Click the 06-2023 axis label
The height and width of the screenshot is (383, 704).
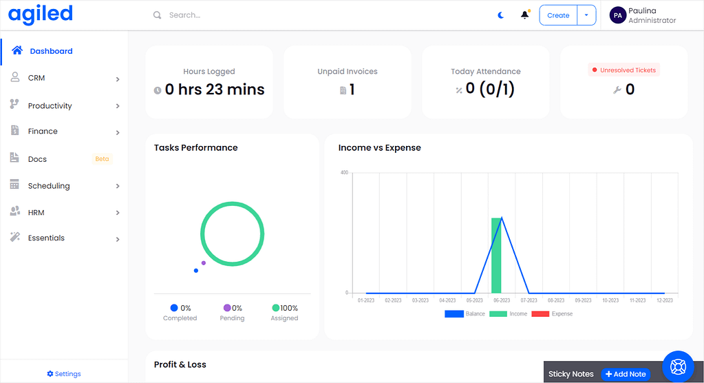(502, 300)
